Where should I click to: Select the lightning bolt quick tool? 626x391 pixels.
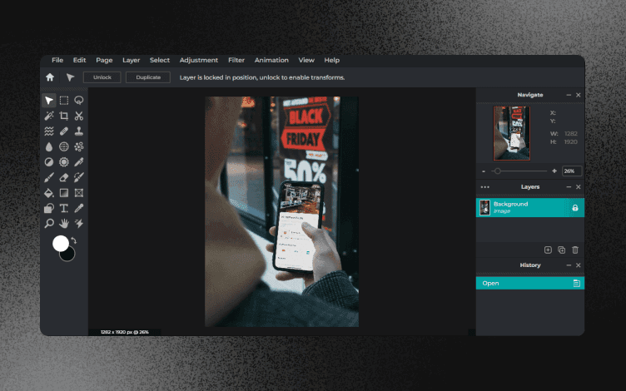79,224
